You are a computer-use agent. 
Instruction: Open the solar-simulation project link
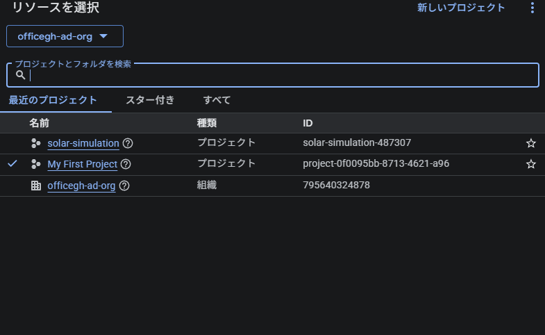click(83, 143)
